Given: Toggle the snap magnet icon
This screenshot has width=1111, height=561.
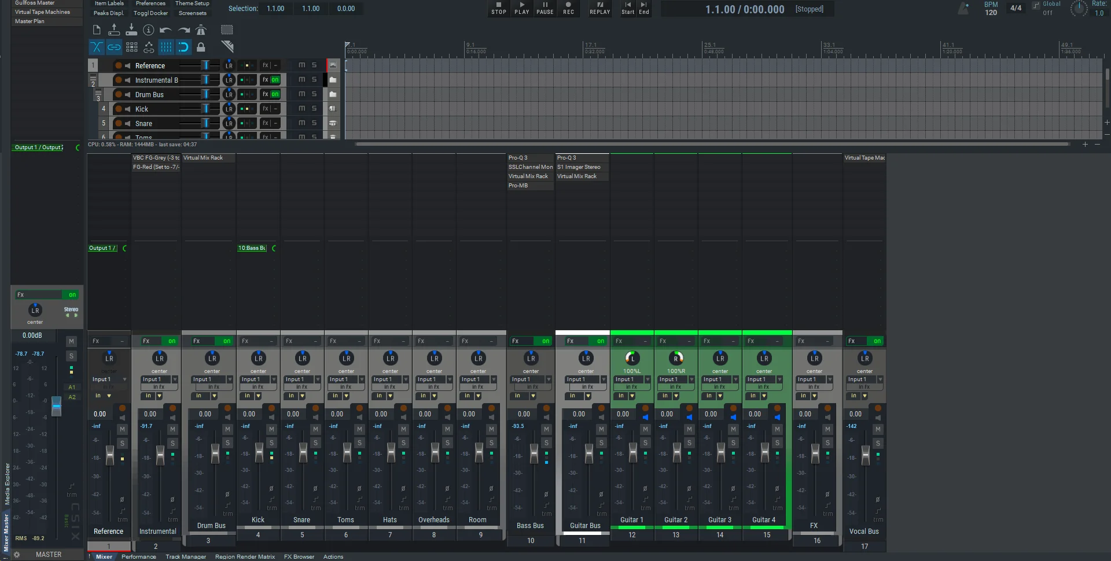Looking at the screenshot, I should click(x=183, y=47).
